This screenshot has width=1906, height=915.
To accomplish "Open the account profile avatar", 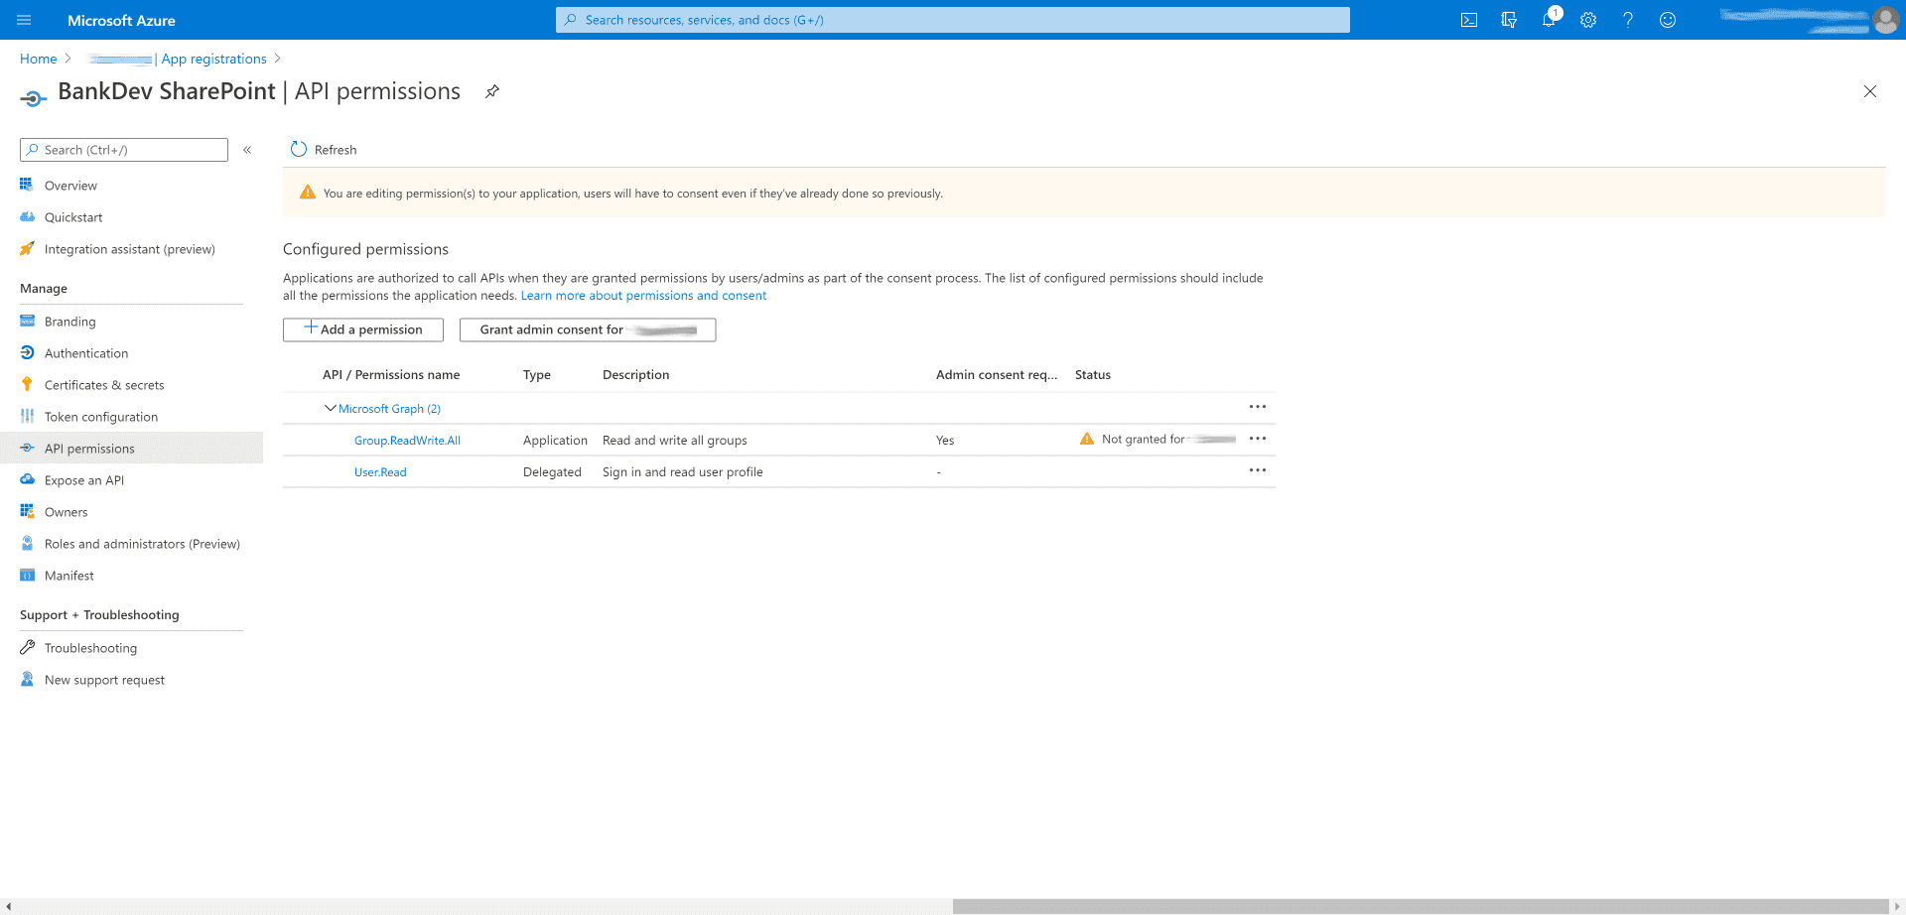I will (x=1885, y=20).
